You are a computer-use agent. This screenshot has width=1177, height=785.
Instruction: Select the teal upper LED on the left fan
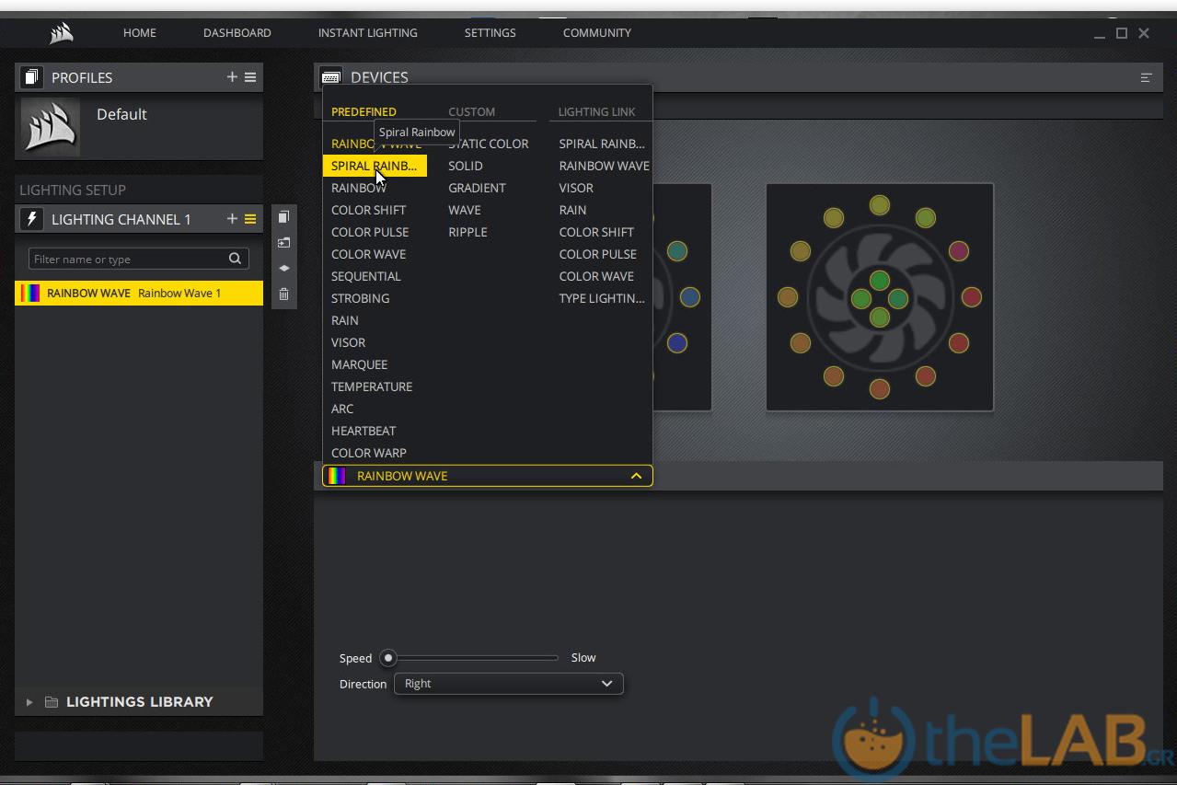pyautogui.click(x=677, y=251)
